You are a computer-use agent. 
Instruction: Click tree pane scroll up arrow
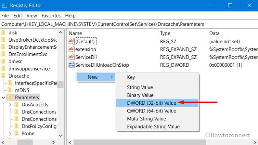[x=60, y=32]
